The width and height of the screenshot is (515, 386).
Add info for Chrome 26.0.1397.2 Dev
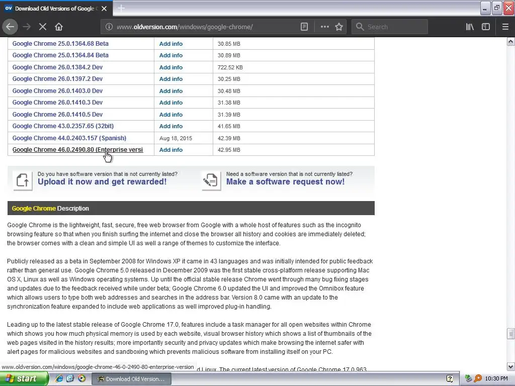[171, 79]
